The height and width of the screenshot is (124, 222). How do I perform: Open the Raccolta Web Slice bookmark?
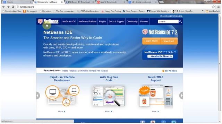click(x=12, y=11)
